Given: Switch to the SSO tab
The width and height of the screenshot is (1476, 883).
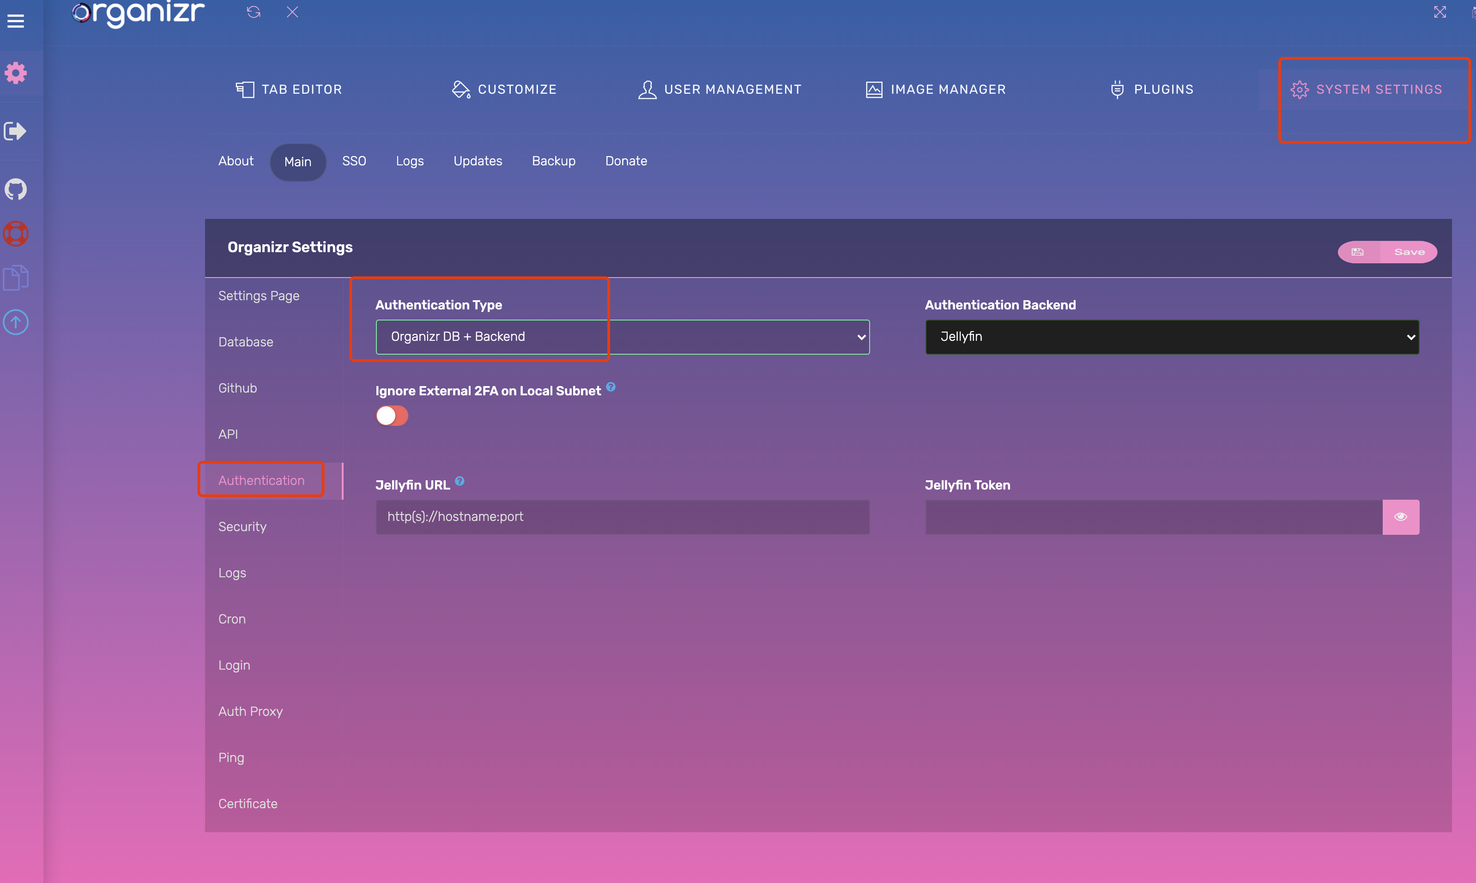Looking at the screenshot, I should coord(354,161).
